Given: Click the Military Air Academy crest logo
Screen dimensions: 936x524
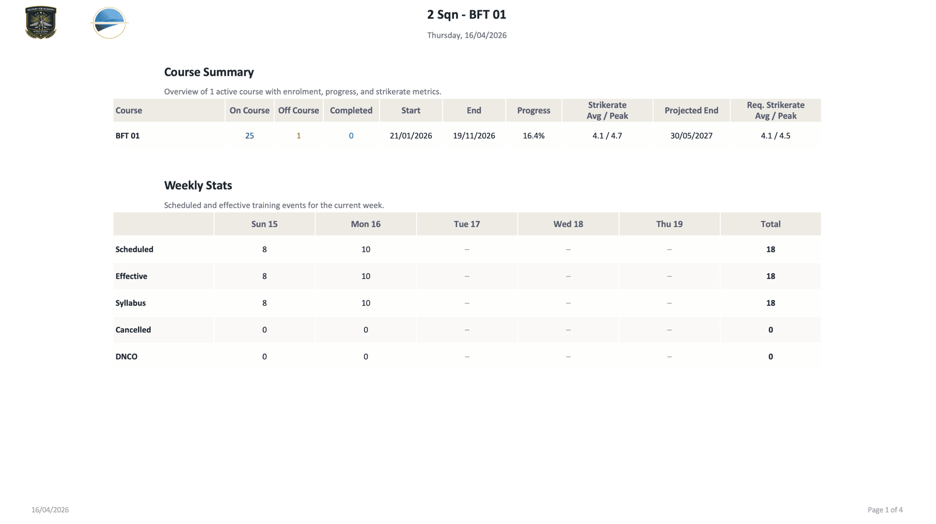Looking at the screenshot, I should tap(41, 22).
